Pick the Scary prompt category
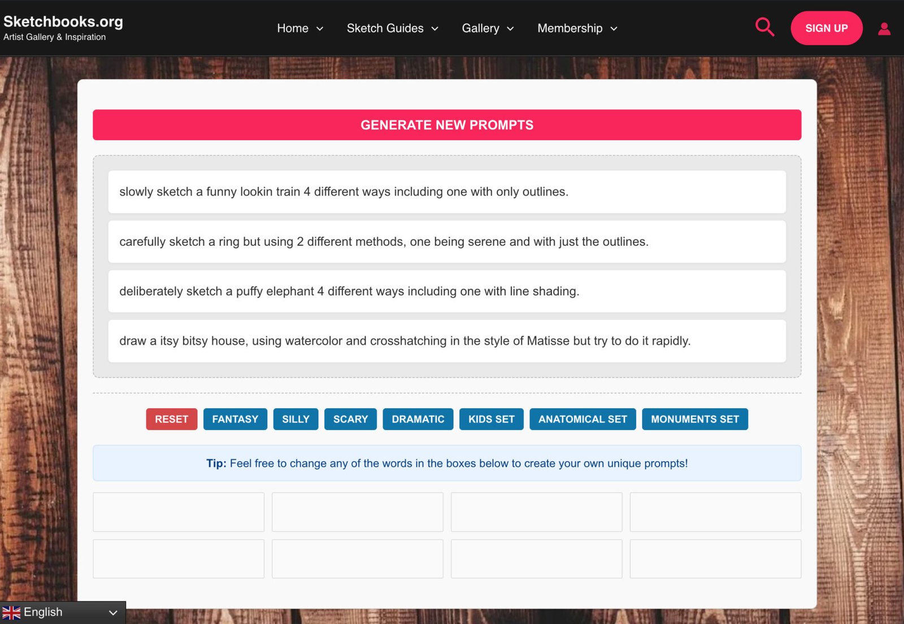This screenshot has height=624, width=904. [350, 419]
